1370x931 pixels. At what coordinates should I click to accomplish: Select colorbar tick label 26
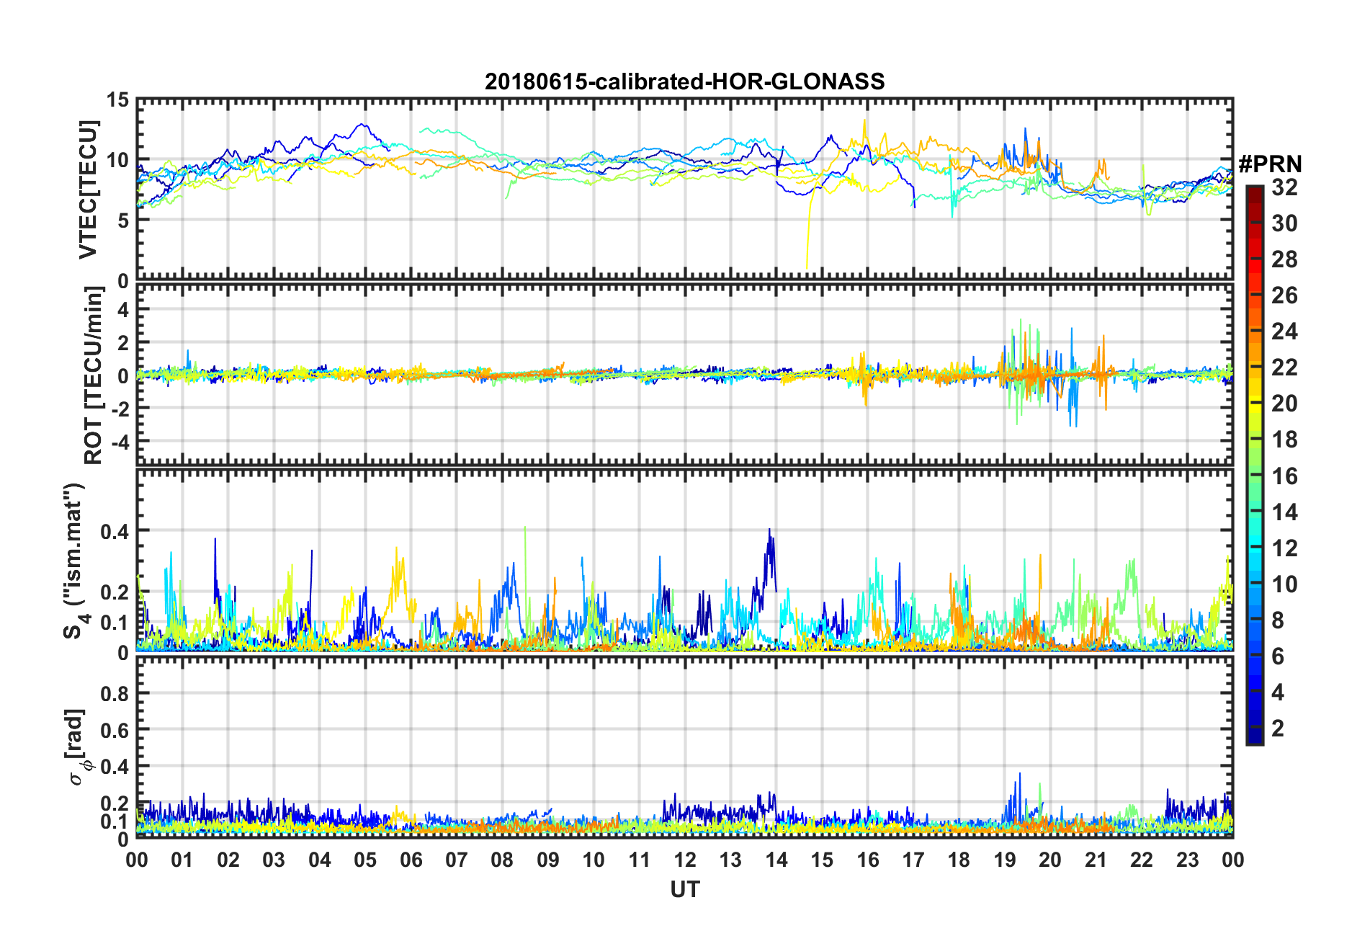click(1284, 295)
